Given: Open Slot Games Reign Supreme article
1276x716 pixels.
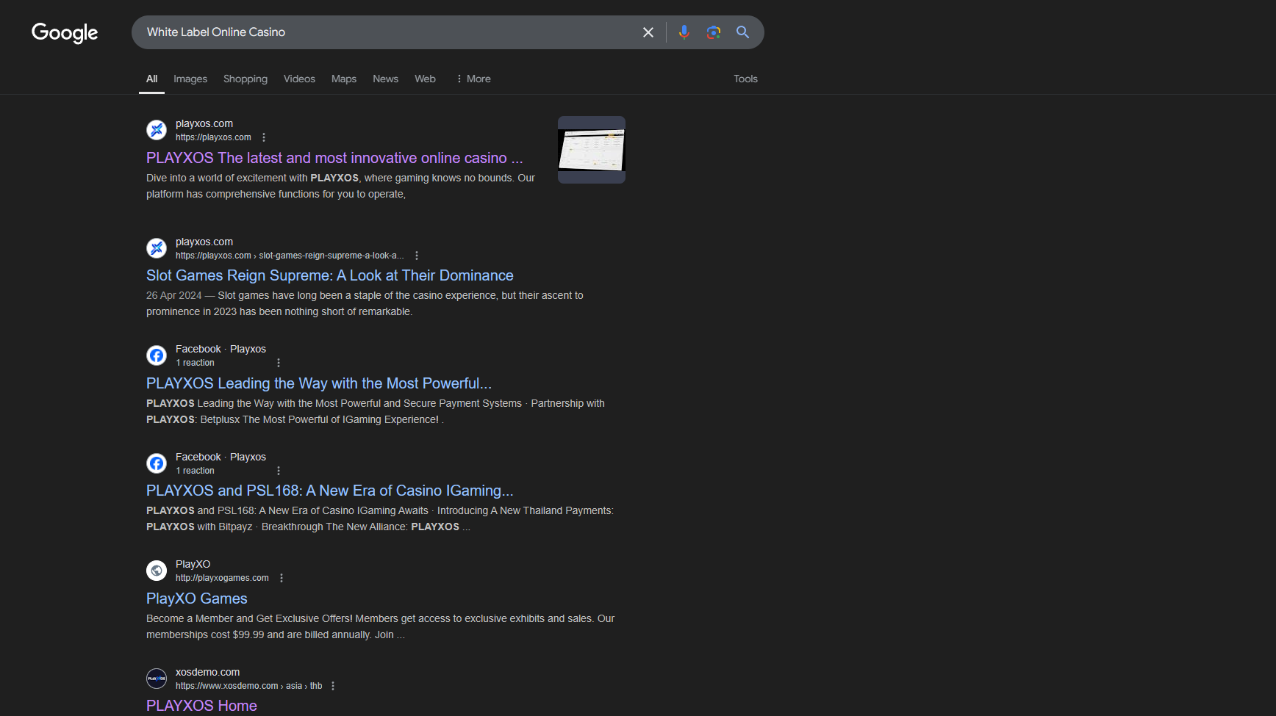Looking at the screenshot, I should [329, 275].
